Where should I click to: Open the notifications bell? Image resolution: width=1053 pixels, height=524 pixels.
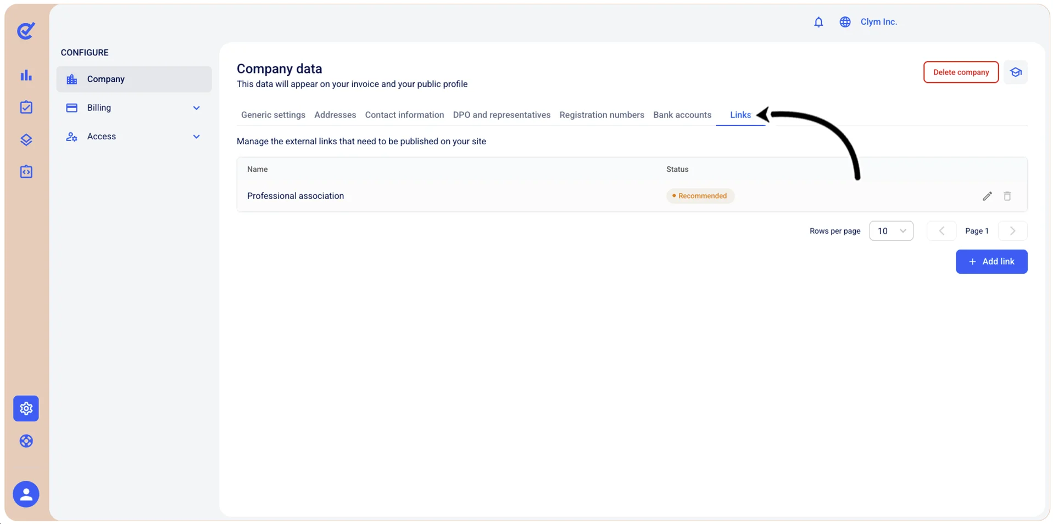click(818, 22)
